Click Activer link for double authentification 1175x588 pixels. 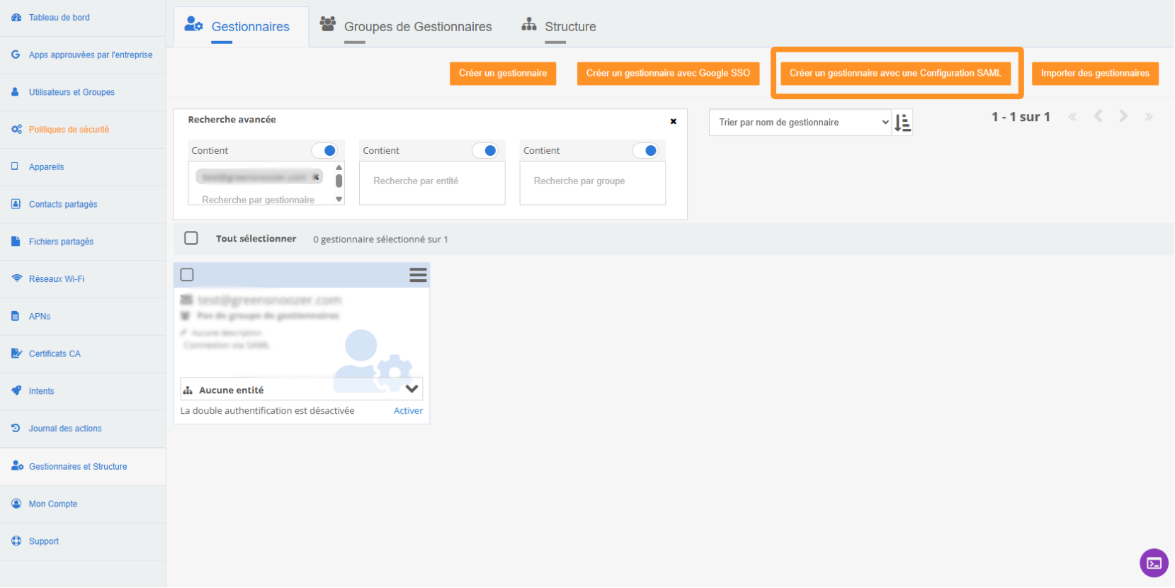click(x=408, y=411)
